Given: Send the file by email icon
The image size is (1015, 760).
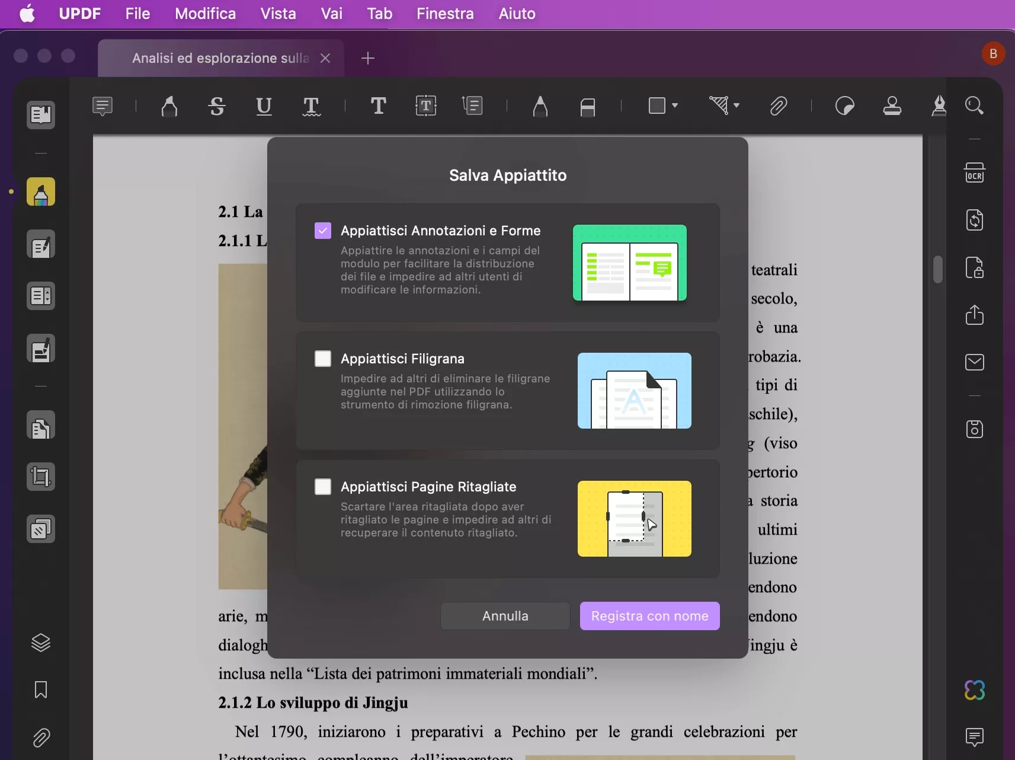Looking at the screenshot, I should pyautogui.click(x=975, y=362).
